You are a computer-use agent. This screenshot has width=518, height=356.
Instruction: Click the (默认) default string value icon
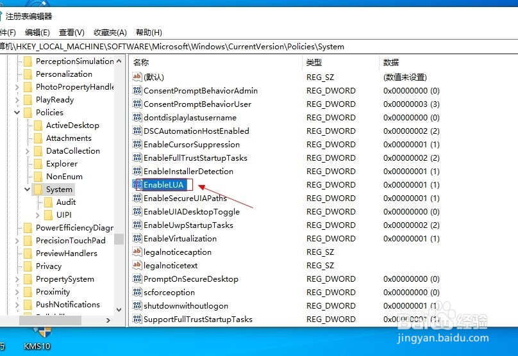(137, 77)
